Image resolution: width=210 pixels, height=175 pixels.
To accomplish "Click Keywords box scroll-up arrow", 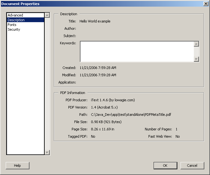I will (x=196, y=44).
